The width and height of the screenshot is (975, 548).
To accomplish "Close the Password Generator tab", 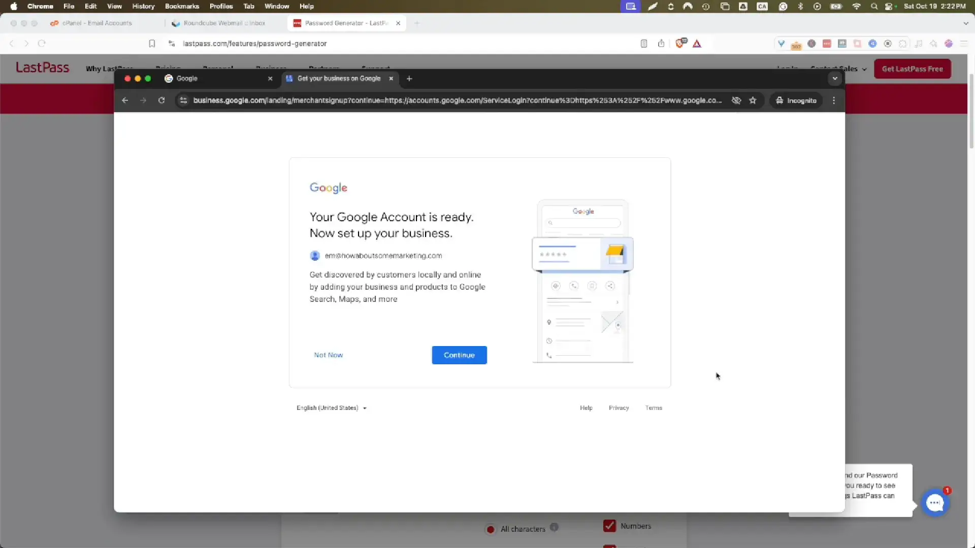I will click(x=398, y=23).
